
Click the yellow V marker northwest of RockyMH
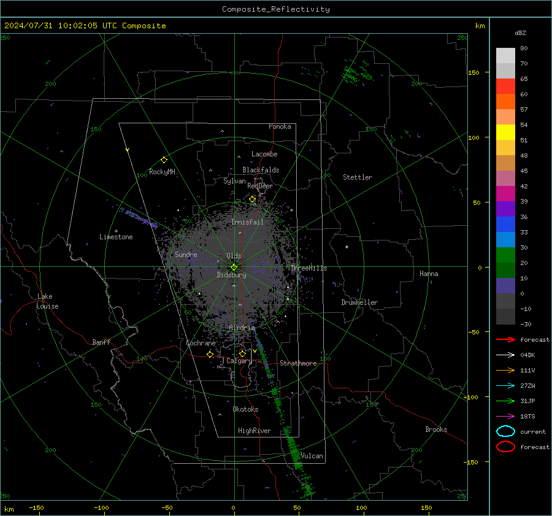128,150
